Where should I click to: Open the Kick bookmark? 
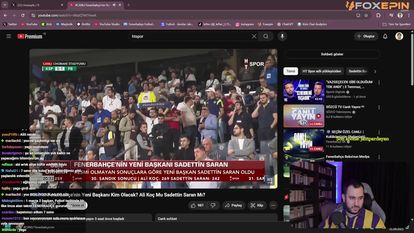click(47, 24)
